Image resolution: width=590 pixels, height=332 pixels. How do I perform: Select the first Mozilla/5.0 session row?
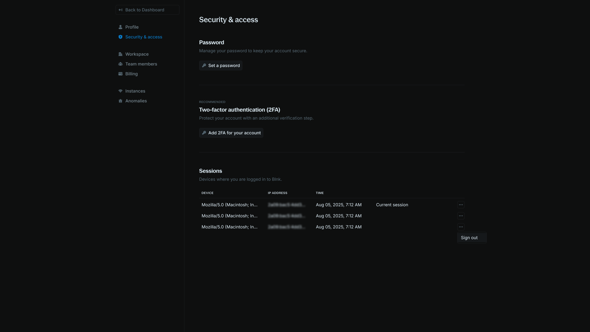point(230,205)
